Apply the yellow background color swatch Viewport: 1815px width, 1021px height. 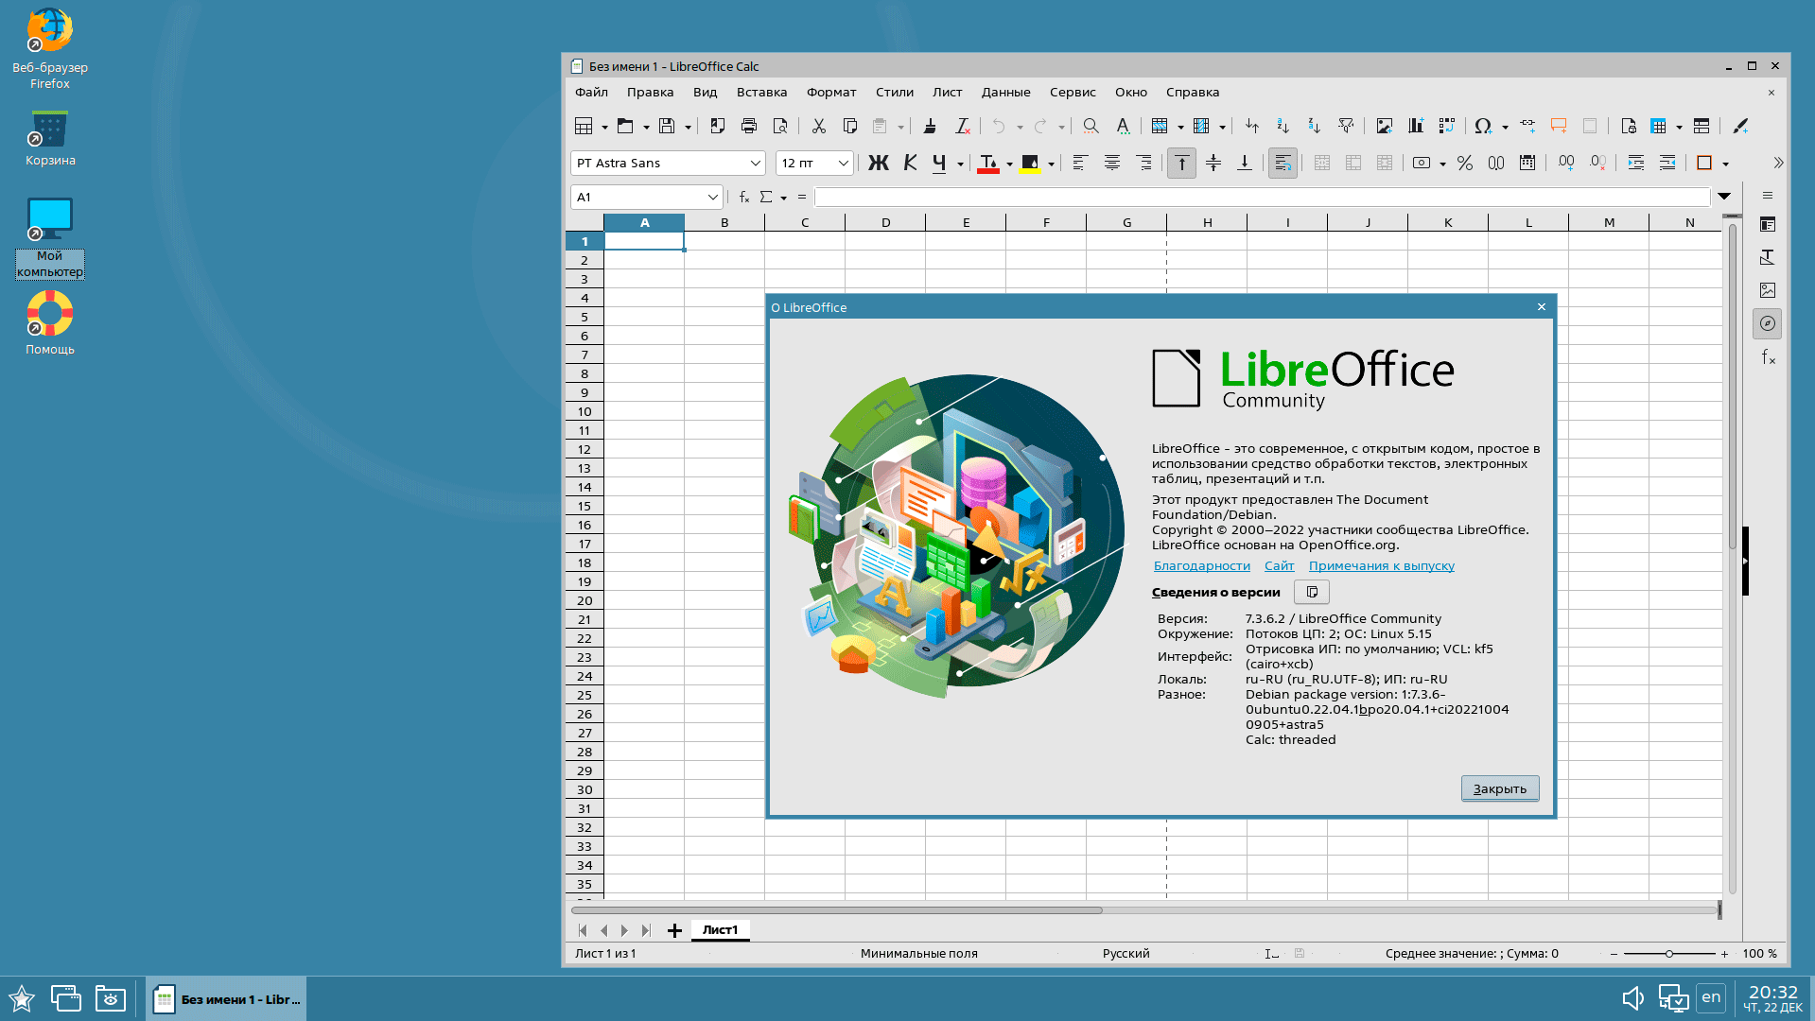pos(1031,163)
